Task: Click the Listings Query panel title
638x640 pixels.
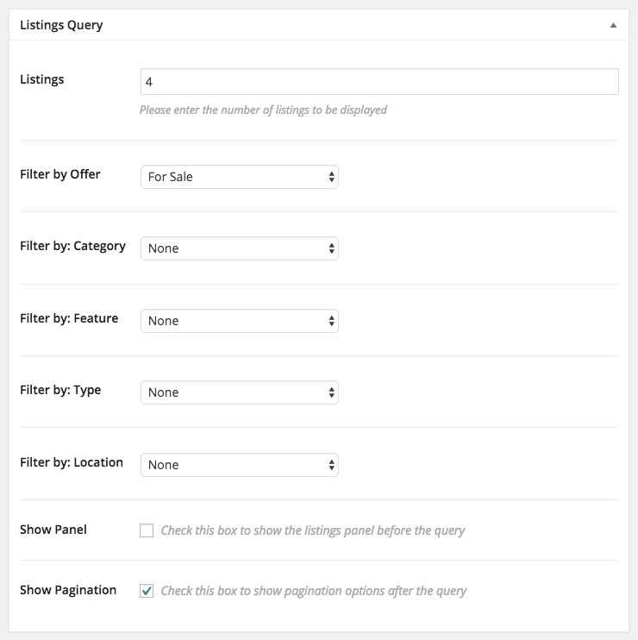Action: pos(61,25)
